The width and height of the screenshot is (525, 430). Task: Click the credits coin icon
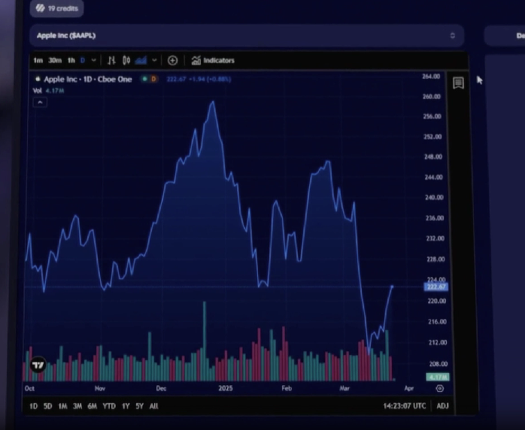point(40,8)
